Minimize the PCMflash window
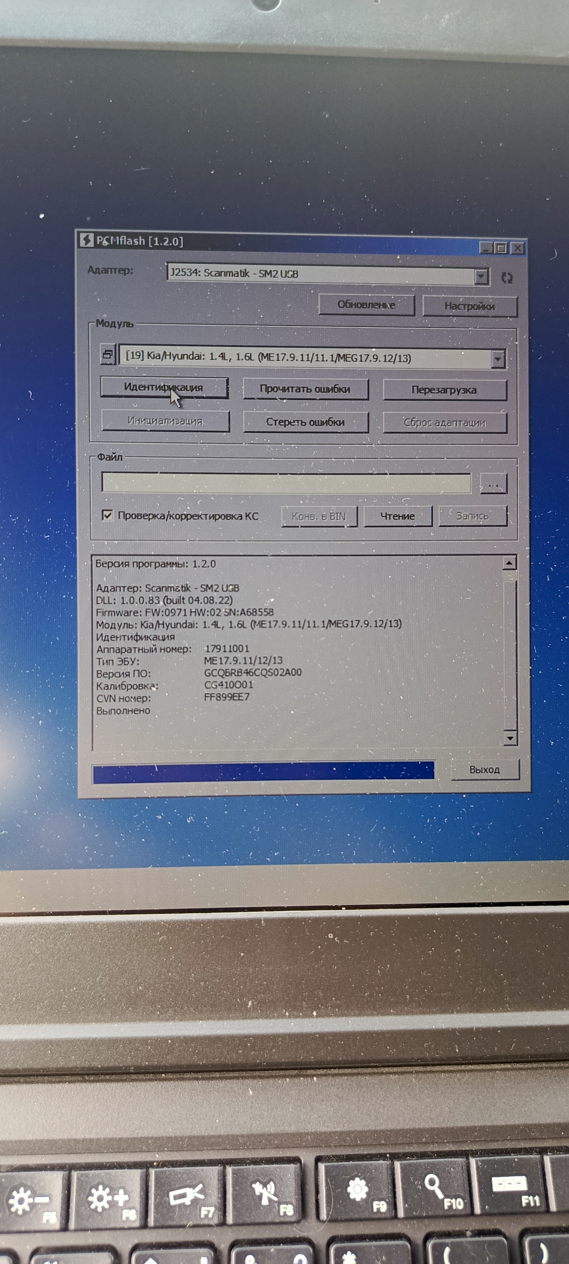The image size is (569, 1264). (486, 248)
